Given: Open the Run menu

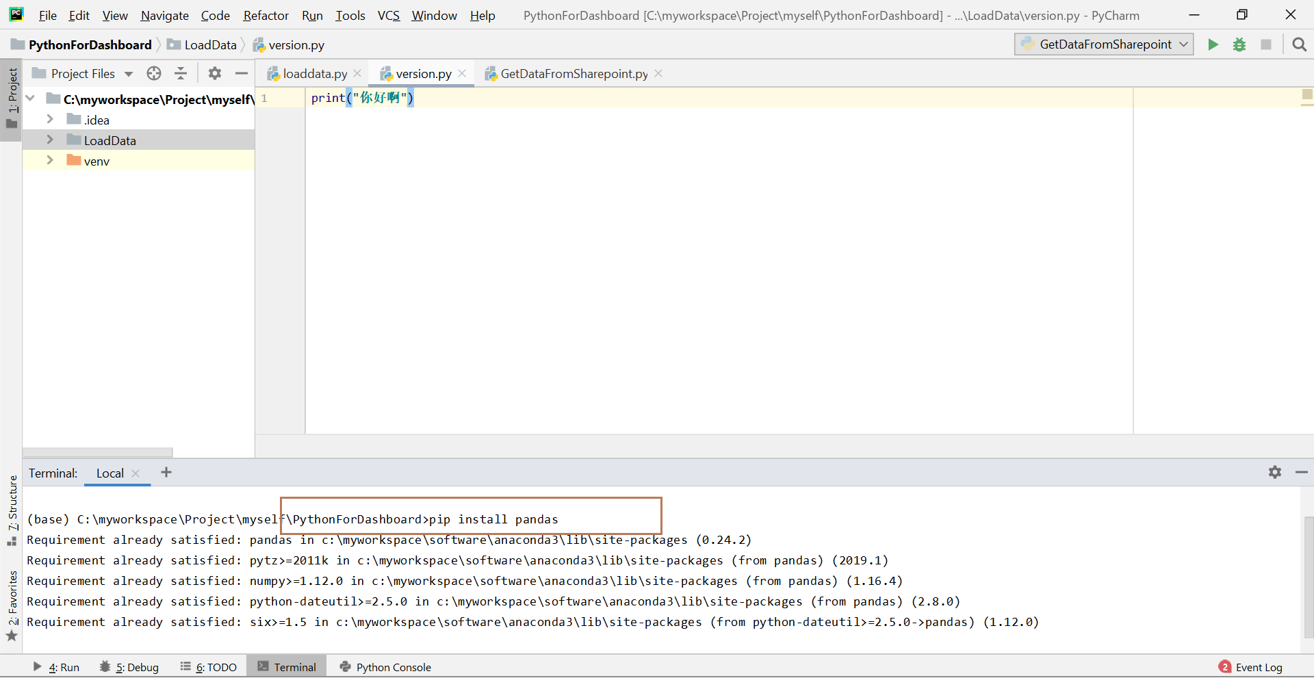Looking at the screenshot, I should (x=312, y=15).
